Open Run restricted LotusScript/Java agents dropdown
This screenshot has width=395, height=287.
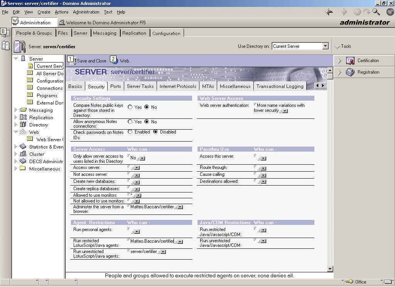click(180, 241)
